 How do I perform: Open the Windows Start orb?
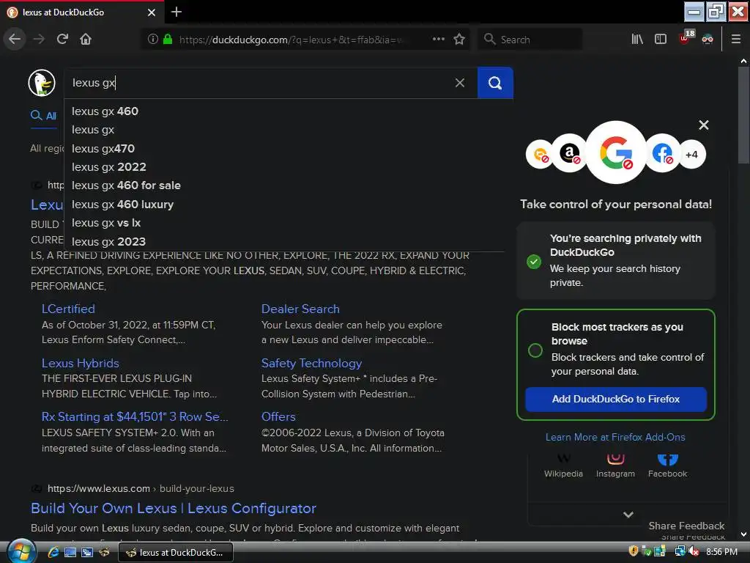(x=21, y=551)
